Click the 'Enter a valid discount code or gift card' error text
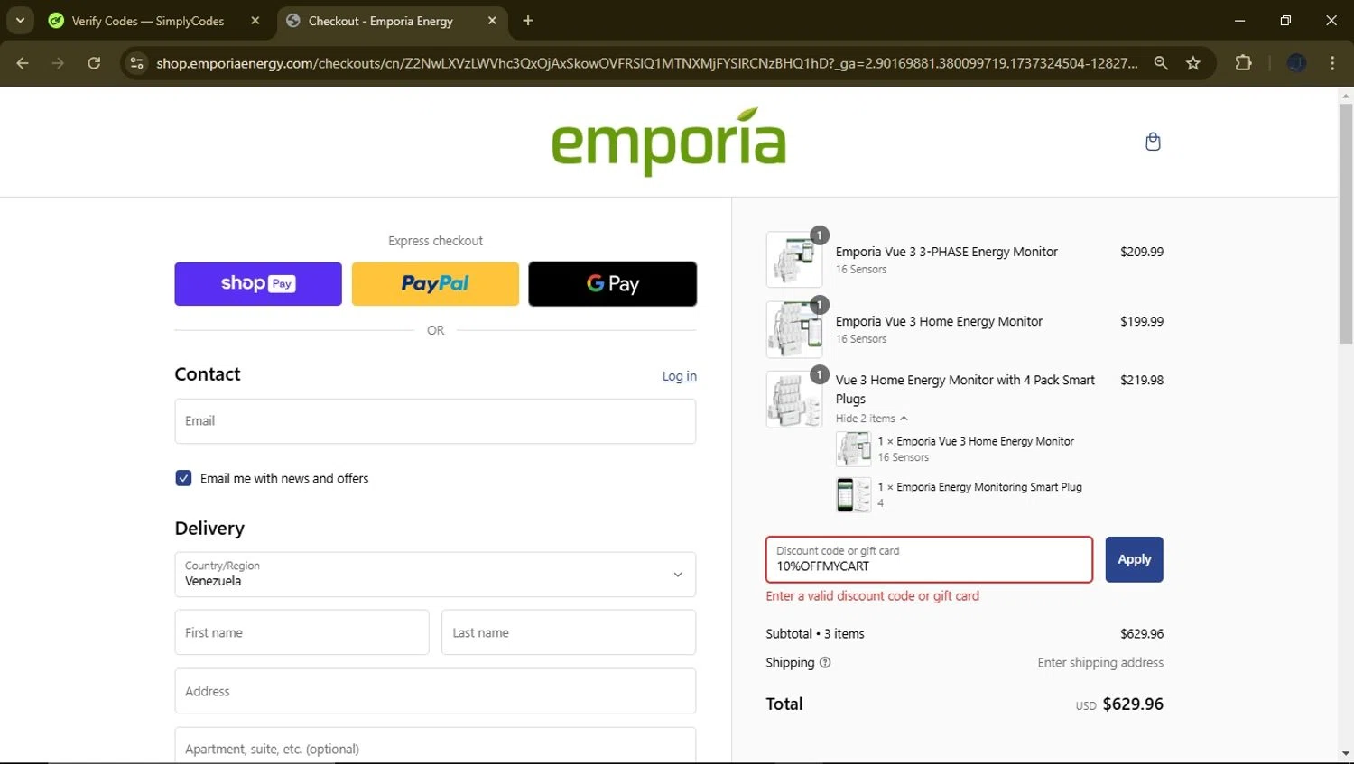 pyautogui.click(x=872, y=596)
